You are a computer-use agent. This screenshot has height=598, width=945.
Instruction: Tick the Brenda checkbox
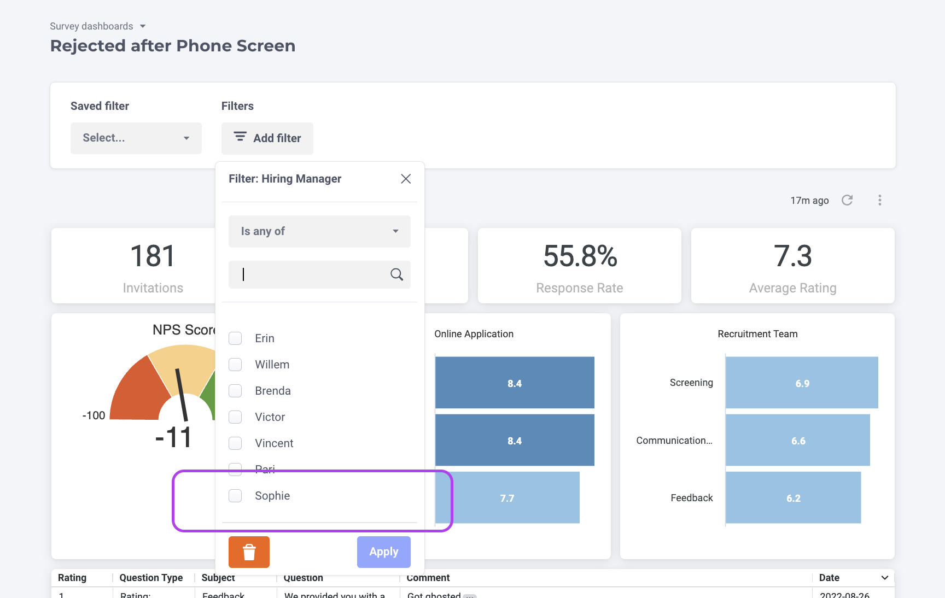(x=235, y=391)
